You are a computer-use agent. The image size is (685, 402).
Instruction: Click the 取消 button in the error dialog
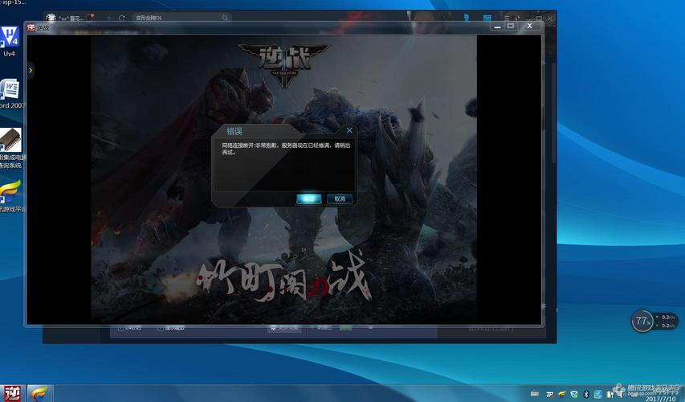340,199
